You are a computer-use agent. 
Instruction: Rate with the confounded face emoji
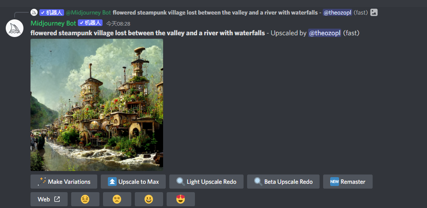85,199
